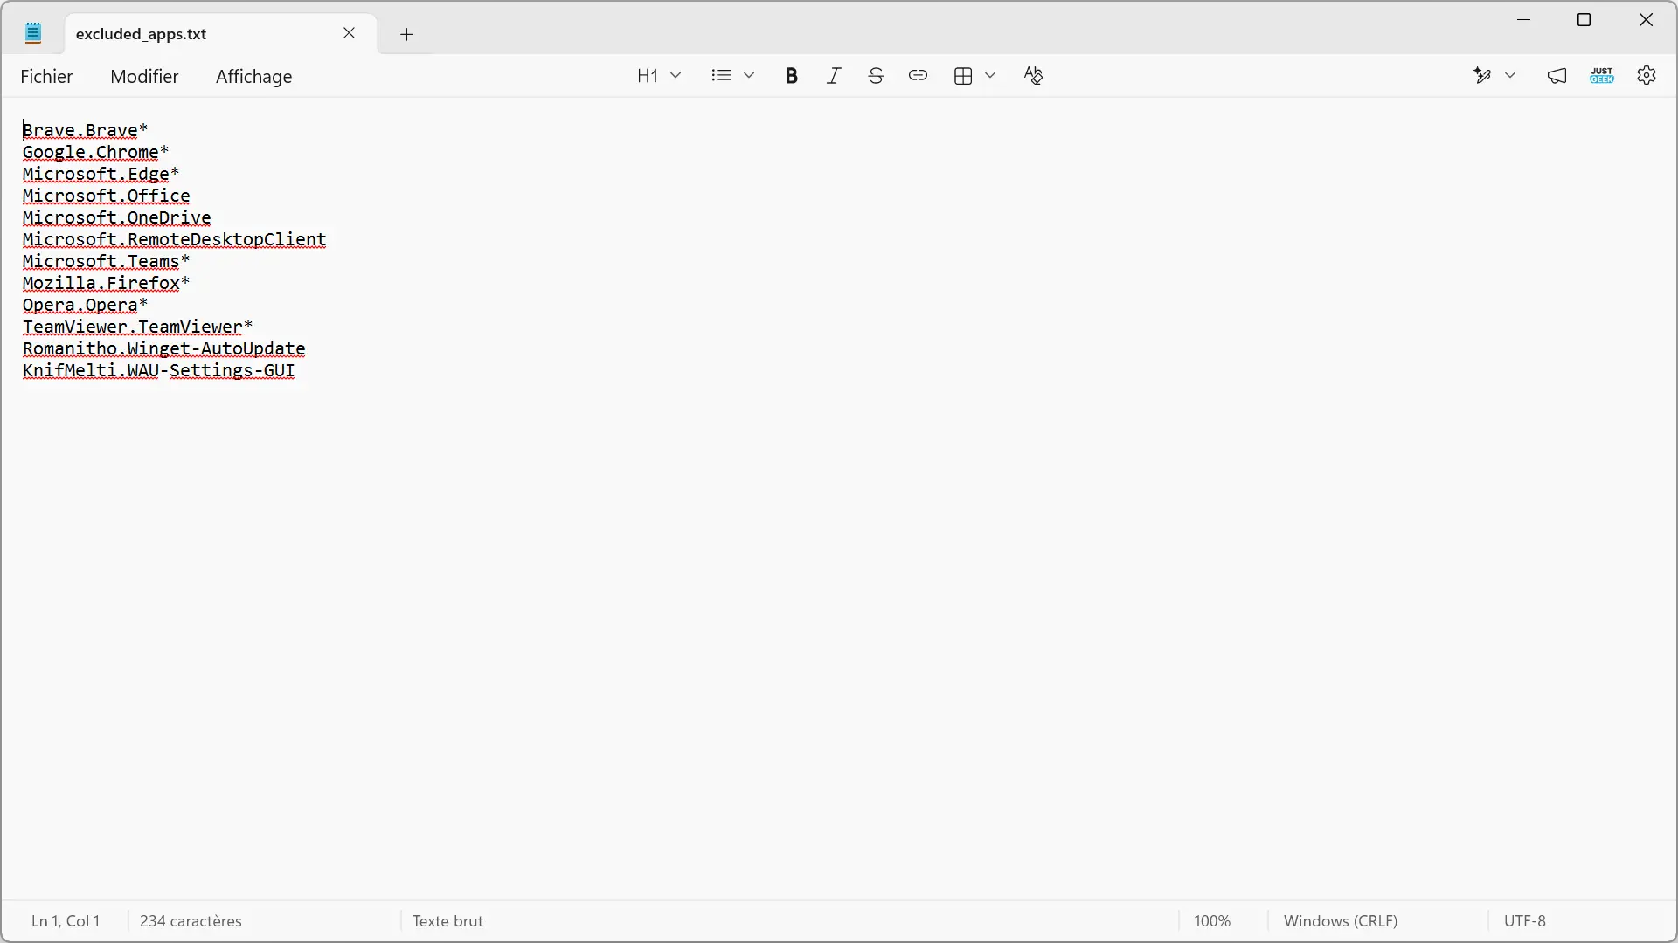The image size is (1678, 943).
Task: Toggle italic formatting
Action: pyautogui.click(x=834, y=76)
